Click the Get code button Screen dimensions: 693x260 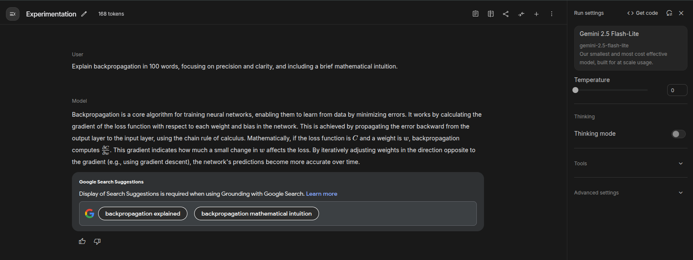pyautogui.click(x=643, y=13)
